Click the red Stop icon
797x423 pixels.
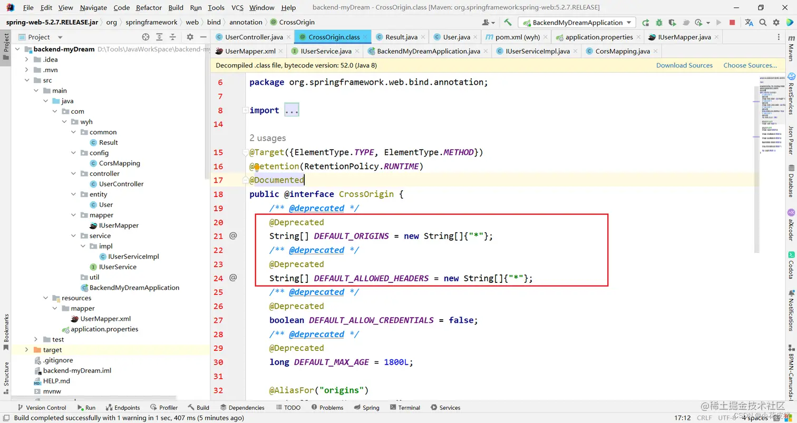732,23
